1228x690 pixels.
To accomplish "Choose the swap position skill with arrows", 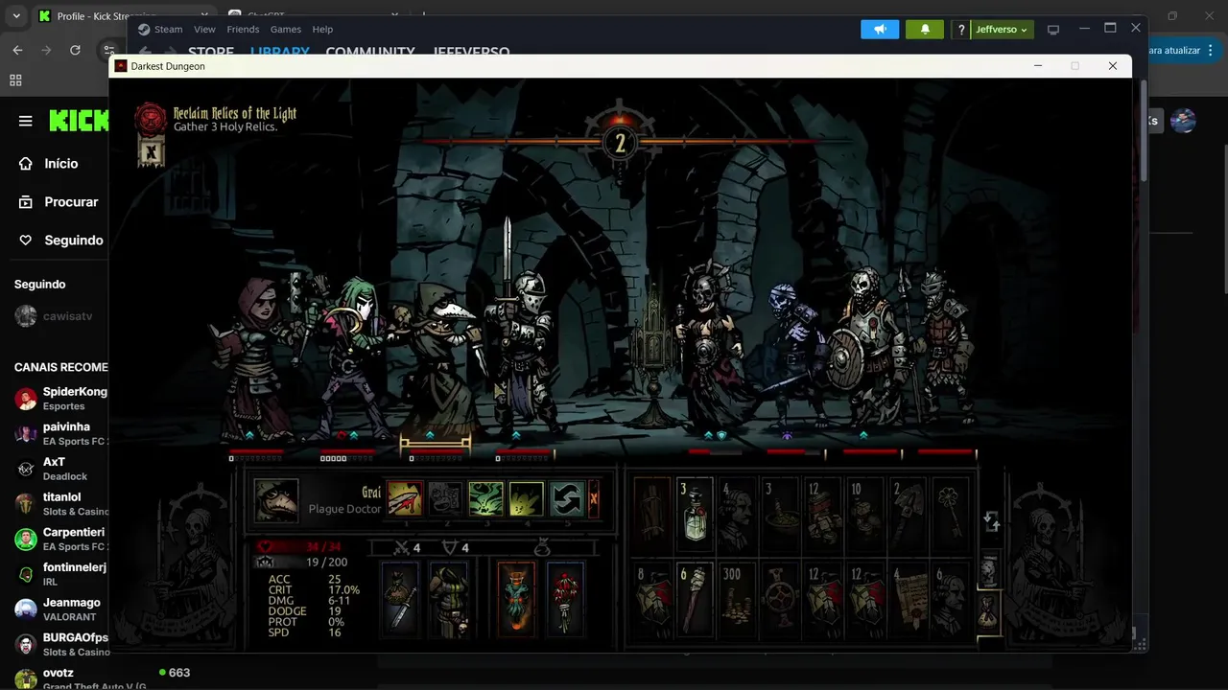I will [x=567, y=498].
